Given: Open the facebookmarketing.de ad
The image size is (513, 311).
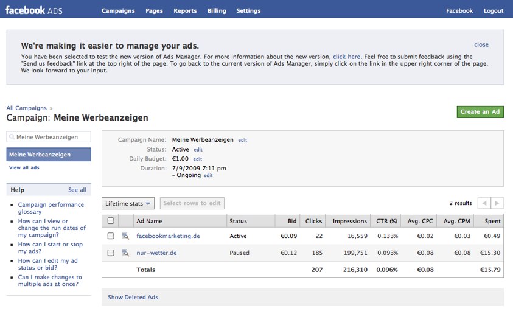Looking at the screenshot, I should click(x=168, y=236).
